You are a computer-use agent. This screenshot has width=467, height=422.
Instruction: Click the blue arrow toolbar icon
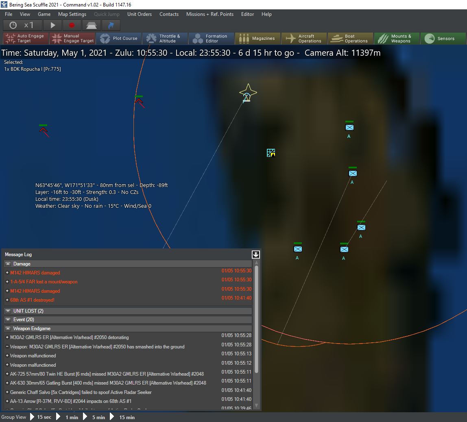pos(111,25)
